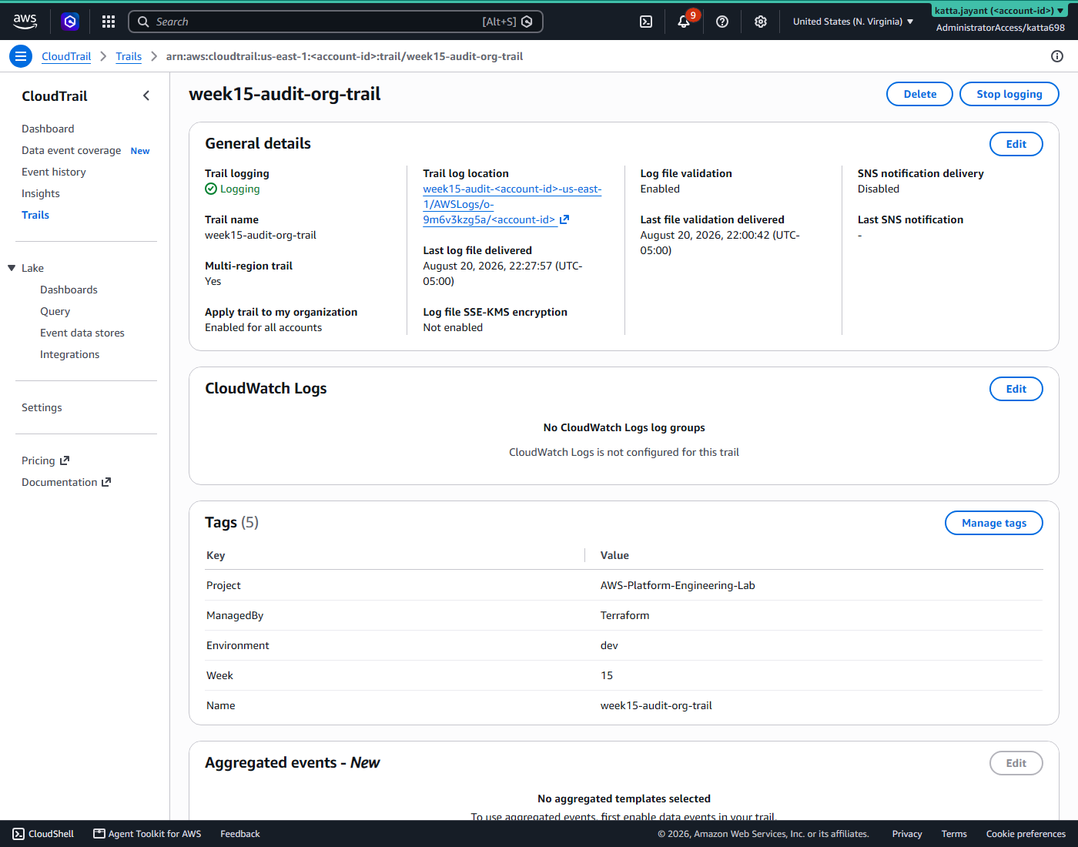Screen dimensions: 1078x847
Task: Click 'No CloudWatch Logs log groups' message
Action: coord(624,427)
